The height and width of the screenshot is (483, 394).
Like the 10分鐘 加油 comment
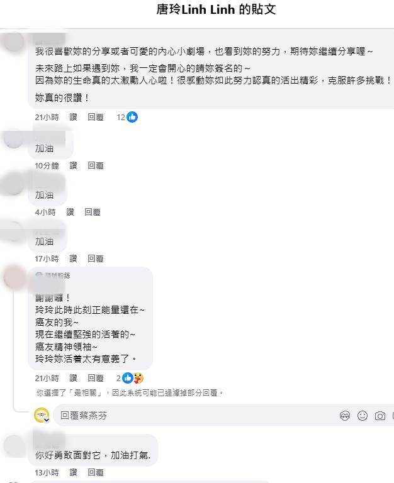click(73, 166)
